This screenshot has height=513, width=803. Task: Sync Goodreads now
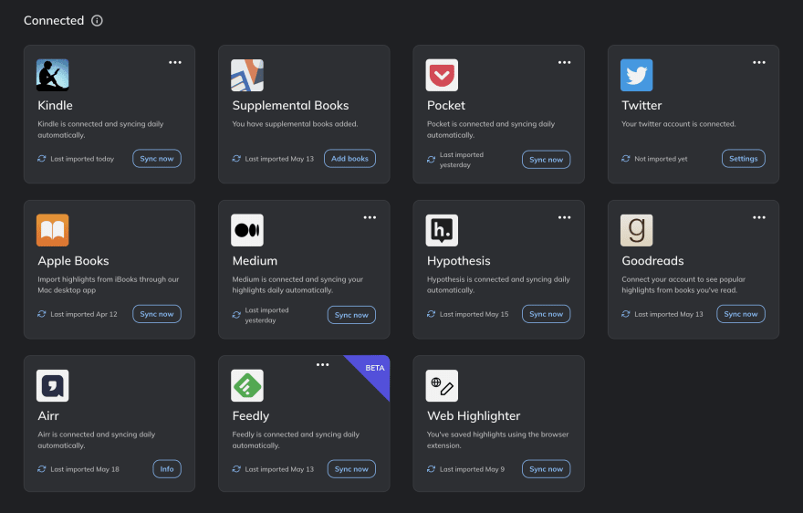(741, 314)
